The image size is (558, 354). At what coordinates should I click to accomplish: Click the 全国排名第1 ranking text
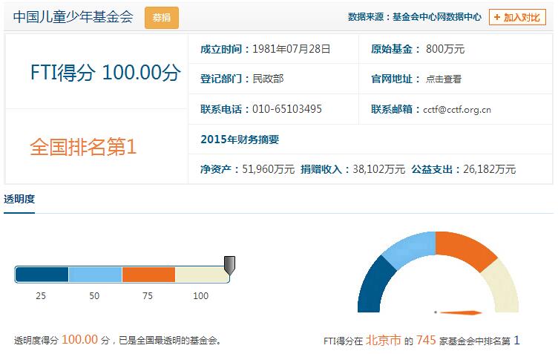[x=83, y=147]
